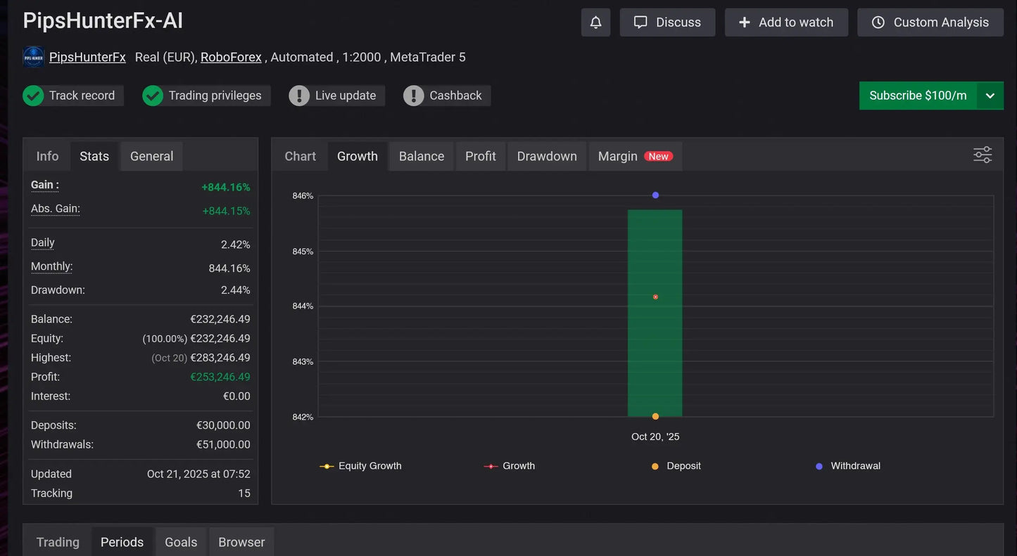Select the Stats tab
The height and width of the screenshot is (556, 1017).
(94, 156)
